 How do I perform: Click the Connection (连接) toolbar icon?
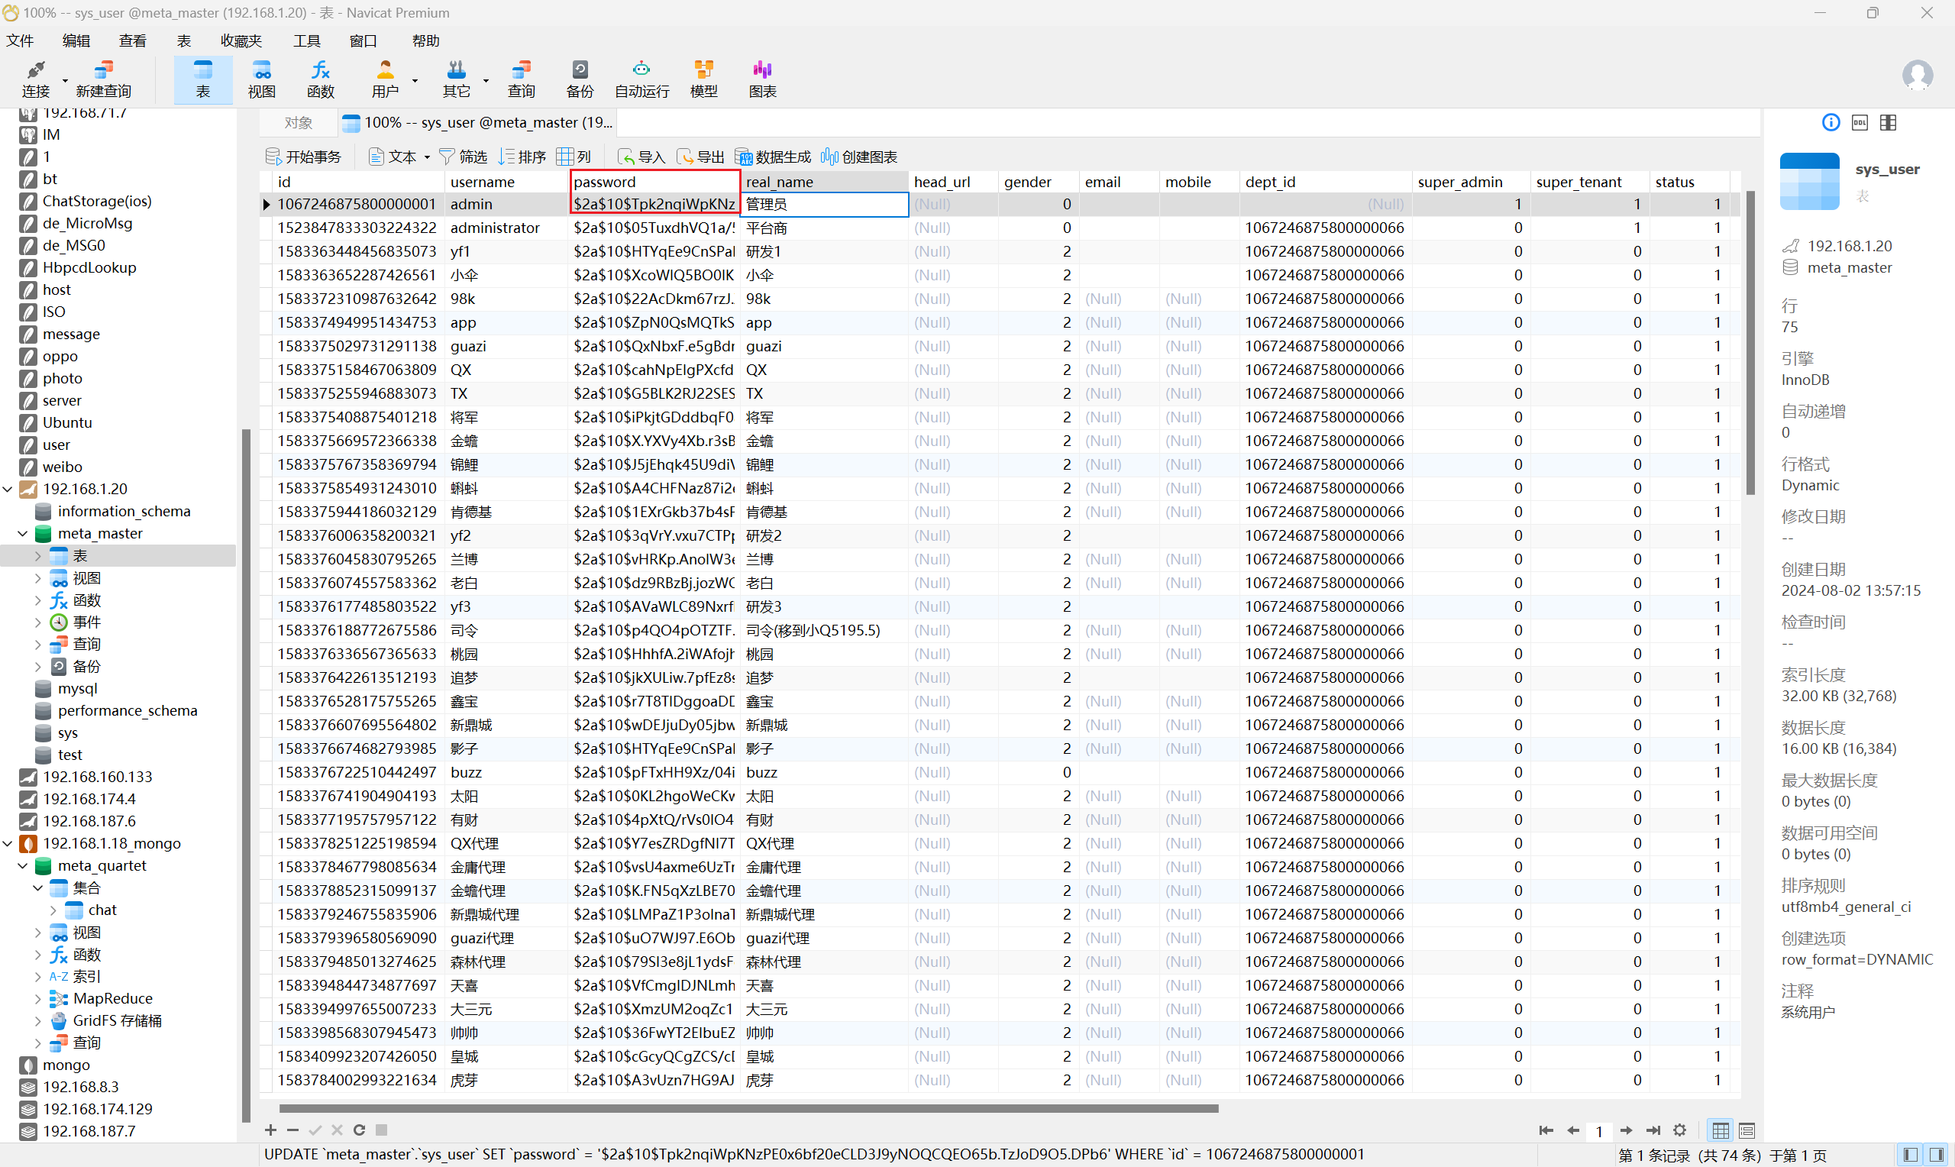[35, 79]
